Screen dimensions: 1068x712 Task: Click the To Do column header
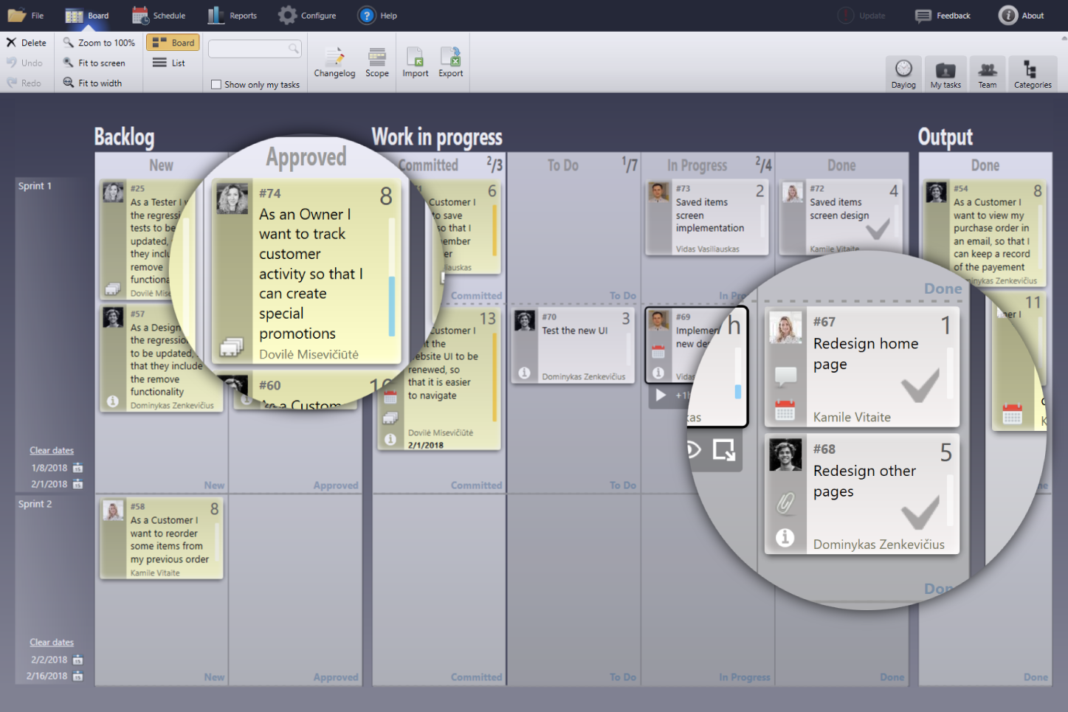pyautogui.click(x=563, y=165)
